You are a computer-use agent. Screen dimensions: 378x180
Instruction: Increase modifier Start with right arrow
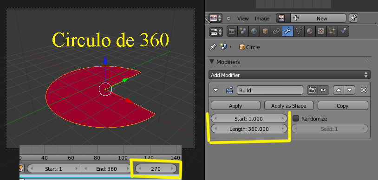coord(282,118)
